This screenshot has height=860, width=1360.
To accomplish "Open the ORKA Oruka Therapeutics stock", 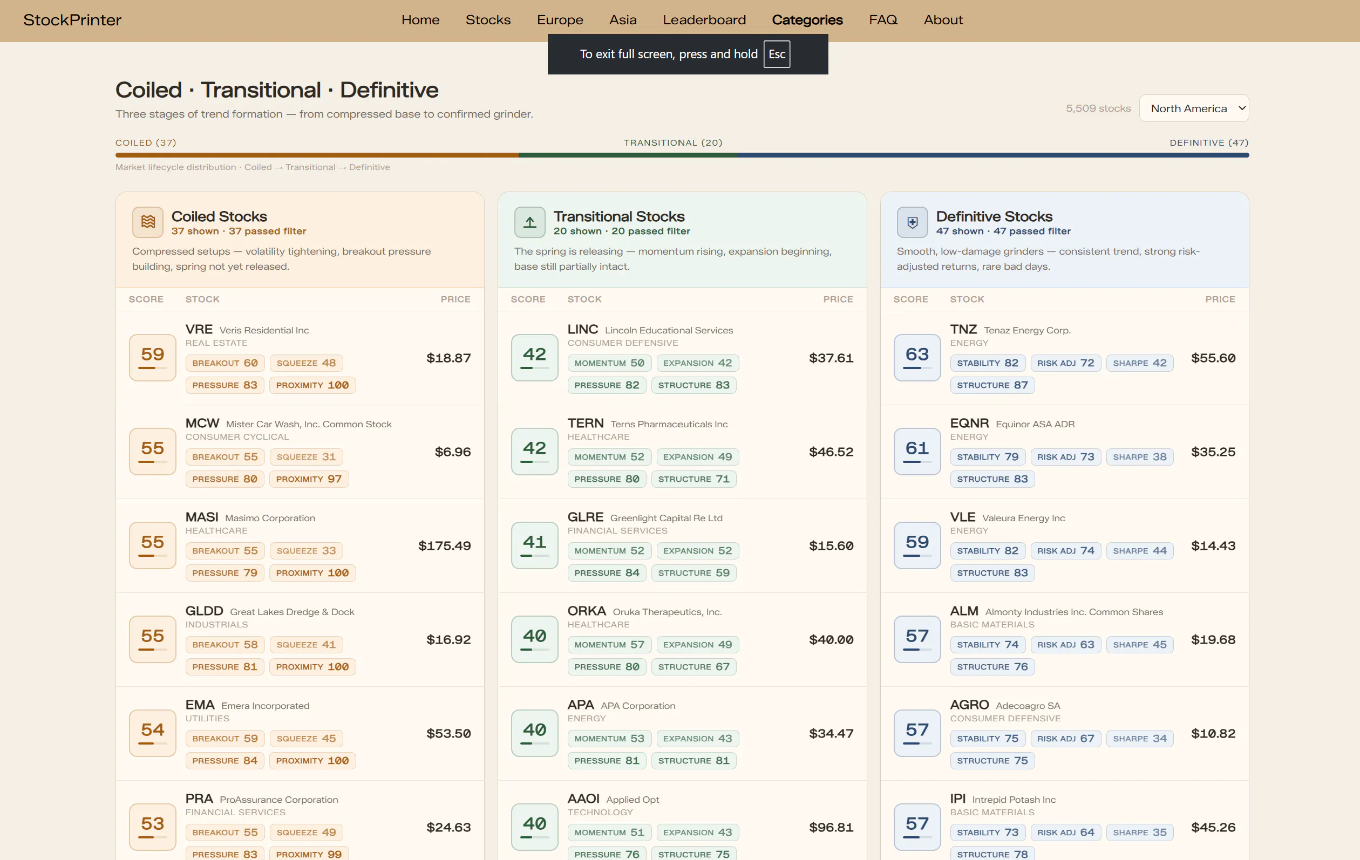I will [682, 639].
